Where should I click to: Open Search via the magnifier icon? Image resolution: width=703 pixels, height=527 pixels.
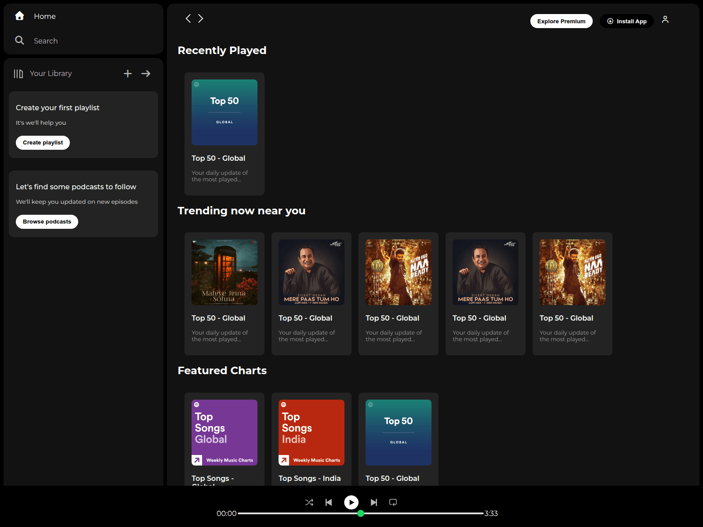19,40
